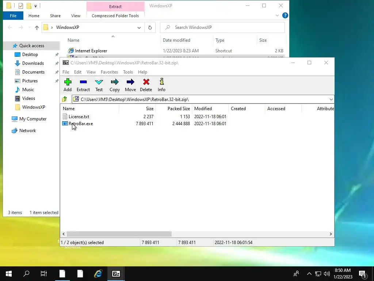Open the Favorites menu in 7-Zip
Viewport: 374px width, 281px height.
pyautogui.click(x=109, y=72)
